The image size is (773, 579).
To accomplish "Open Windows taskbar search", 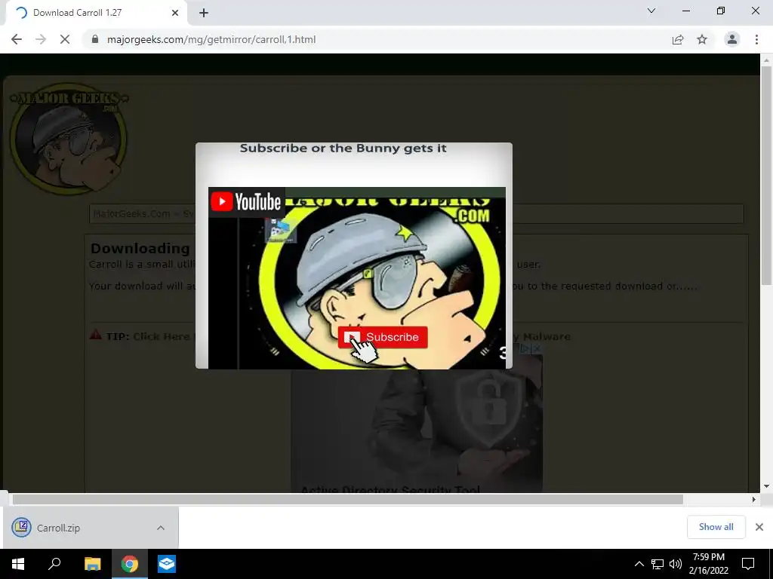I will tap(54, 564).
